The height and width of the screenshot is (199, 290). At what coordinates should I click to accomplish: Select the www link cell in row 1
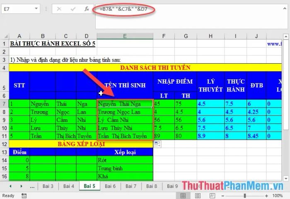click(274, 43)
